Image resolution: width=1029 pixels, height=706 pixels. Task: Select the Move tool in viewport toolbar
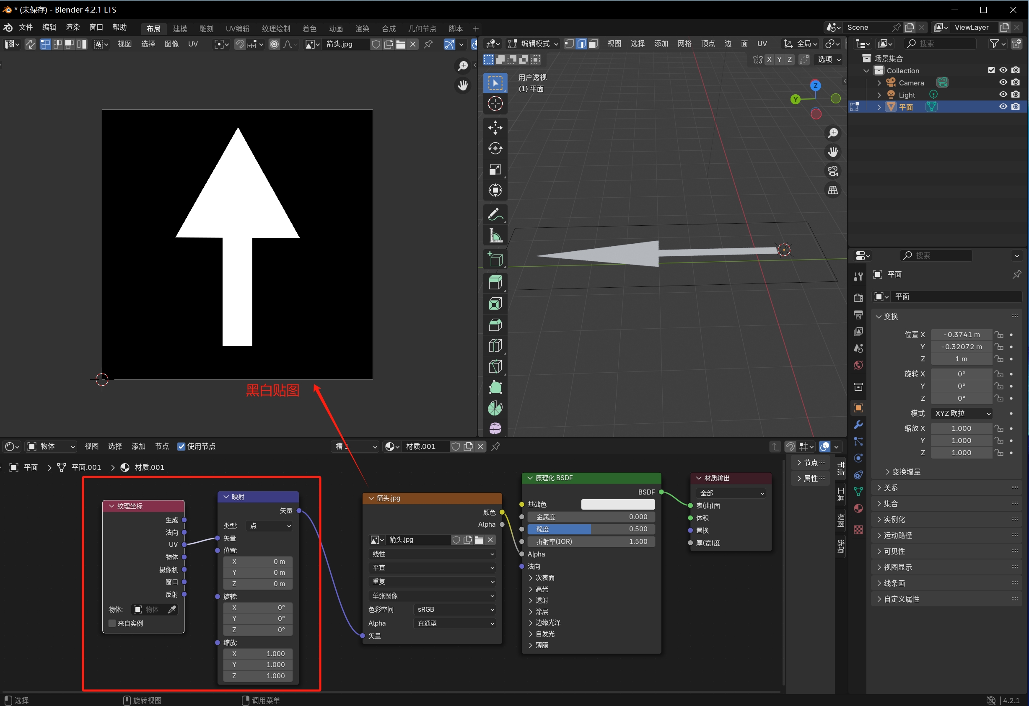point(495,128)
